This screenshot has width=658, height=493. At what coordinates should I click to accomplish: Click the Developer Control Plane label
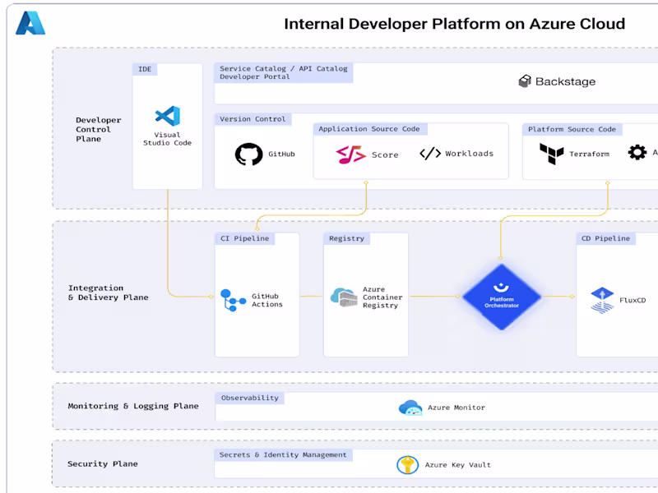pos(98,129)
